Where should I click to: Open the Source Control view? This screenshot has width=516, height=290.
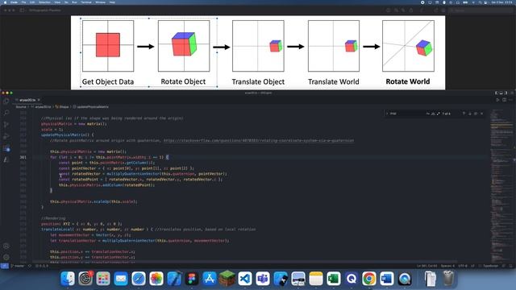click(x=6, y=125)
